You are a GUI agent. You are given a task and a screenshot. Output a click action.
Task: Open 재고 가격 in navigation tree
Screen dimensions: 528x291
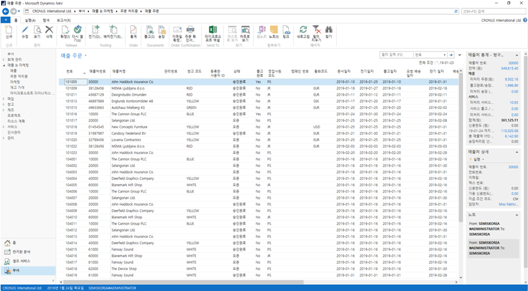point(17,87)
